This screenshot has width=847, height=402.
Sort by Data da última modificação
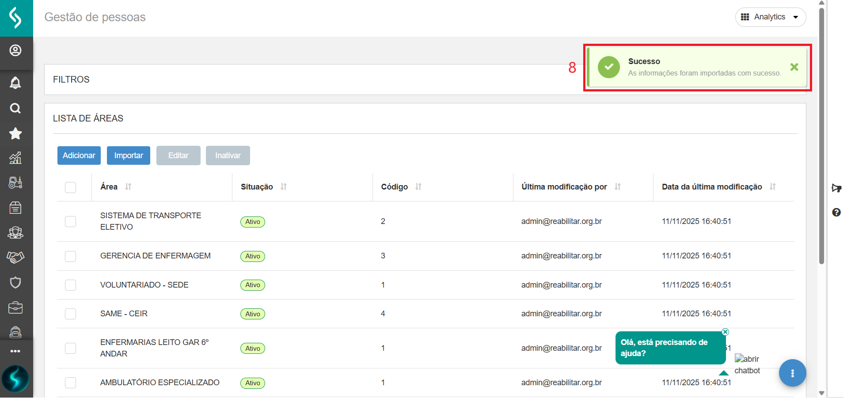pos(772,187)
